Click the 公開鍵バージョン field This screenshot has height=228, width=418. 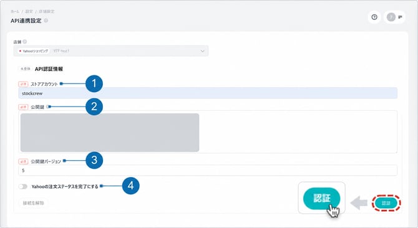(x=208, y=170)
